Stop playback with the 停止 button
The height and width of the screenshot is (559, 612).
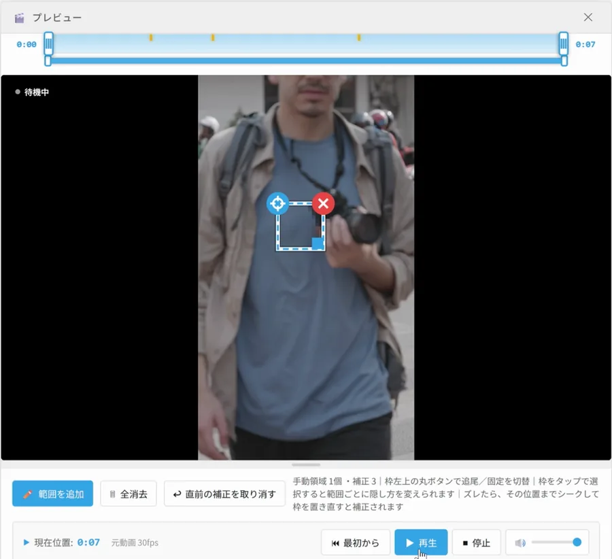pos(476,543)
